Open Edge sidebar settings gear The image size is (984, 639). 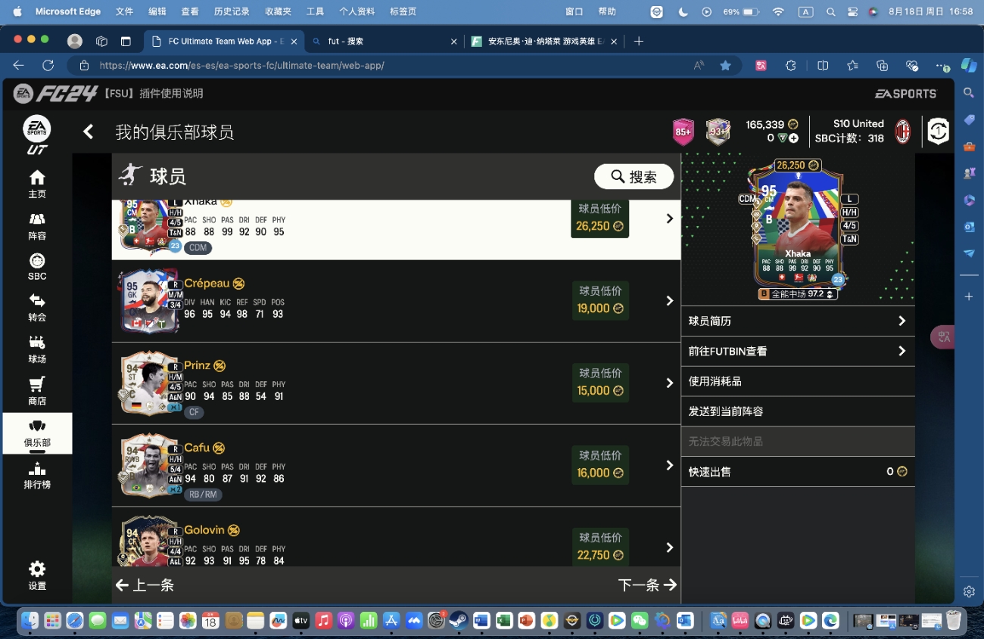coord(969,591)
